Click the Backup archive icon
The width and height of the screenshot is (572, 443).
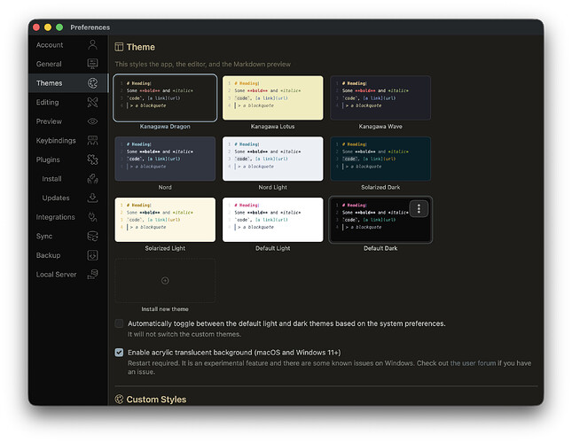point(92,255)
